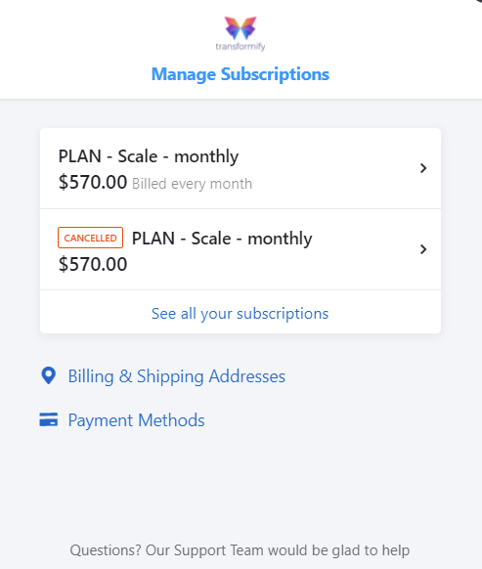Screen dimensions: 482x569
Task: Click the Support Team help text
Action: pos(240,550)
